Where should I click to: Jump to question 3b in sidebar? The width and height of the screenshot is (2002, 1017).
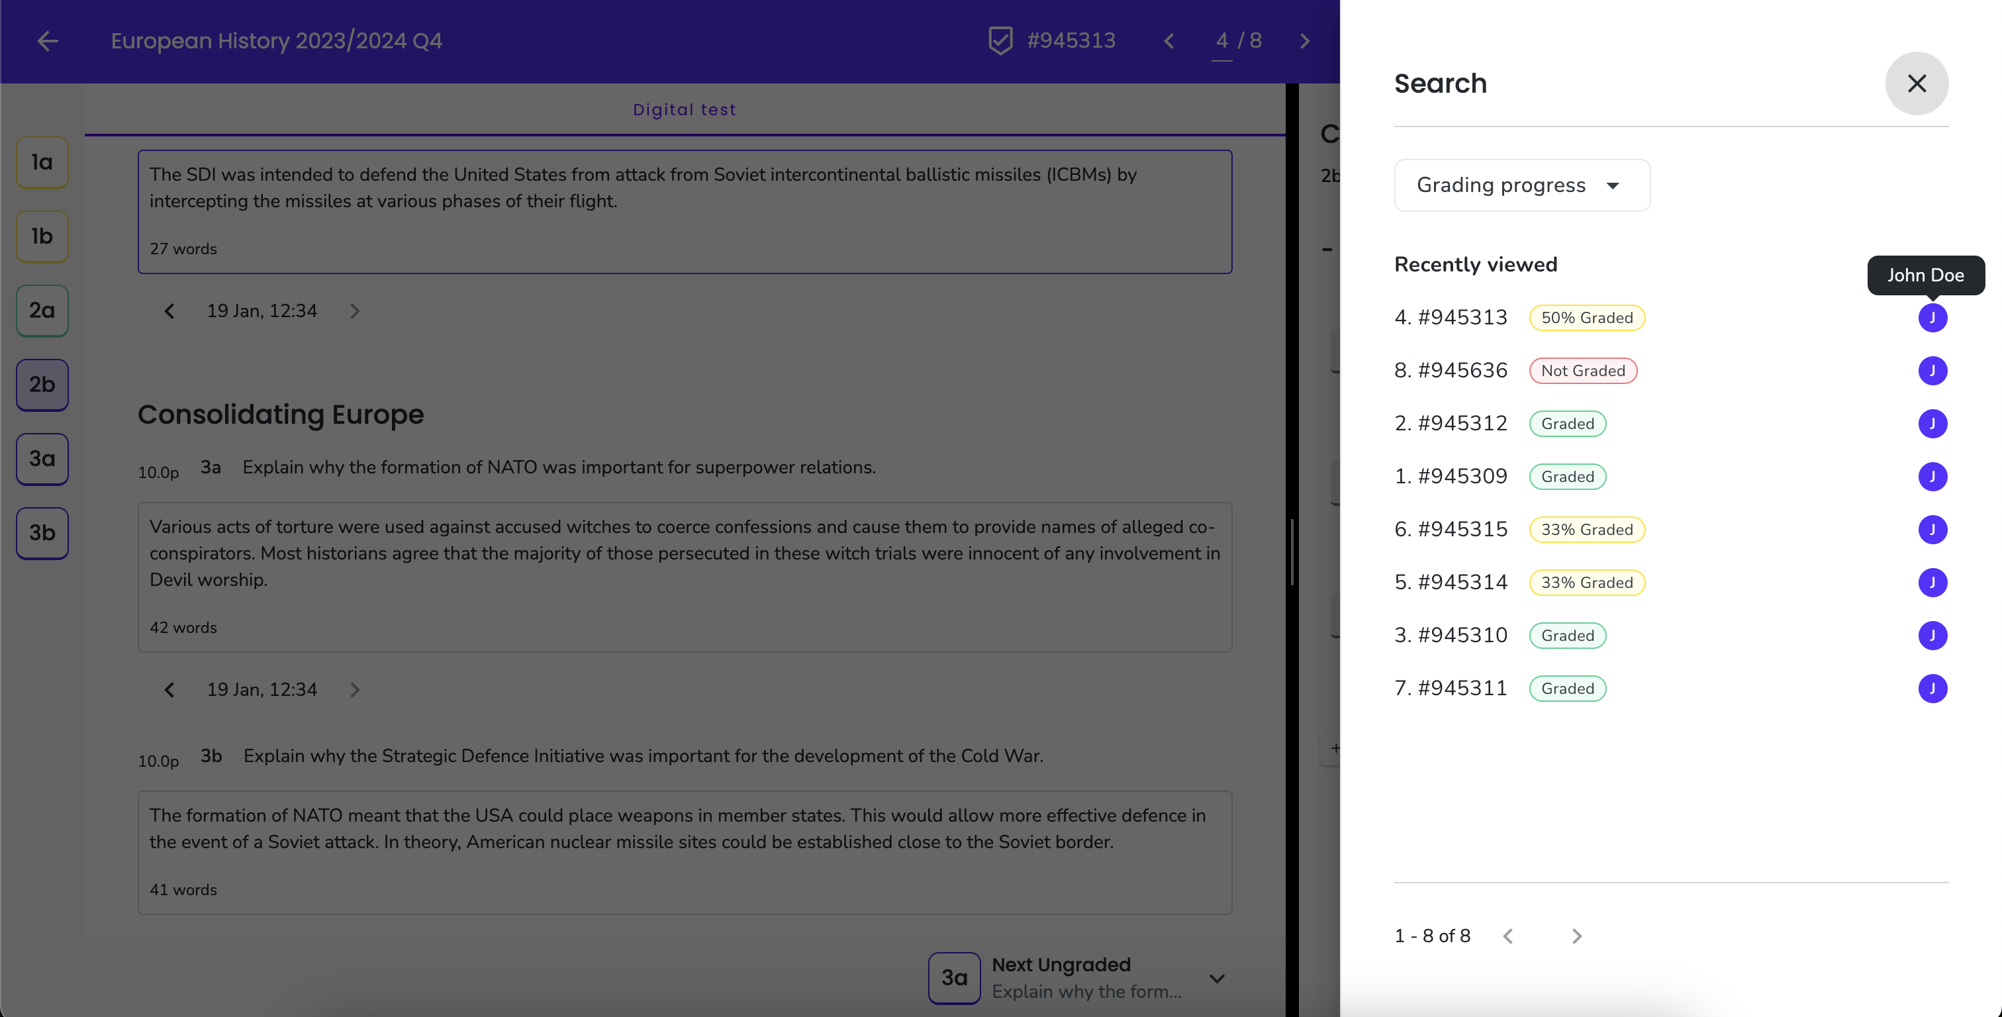pyautogui.click(x=42, y=532)
